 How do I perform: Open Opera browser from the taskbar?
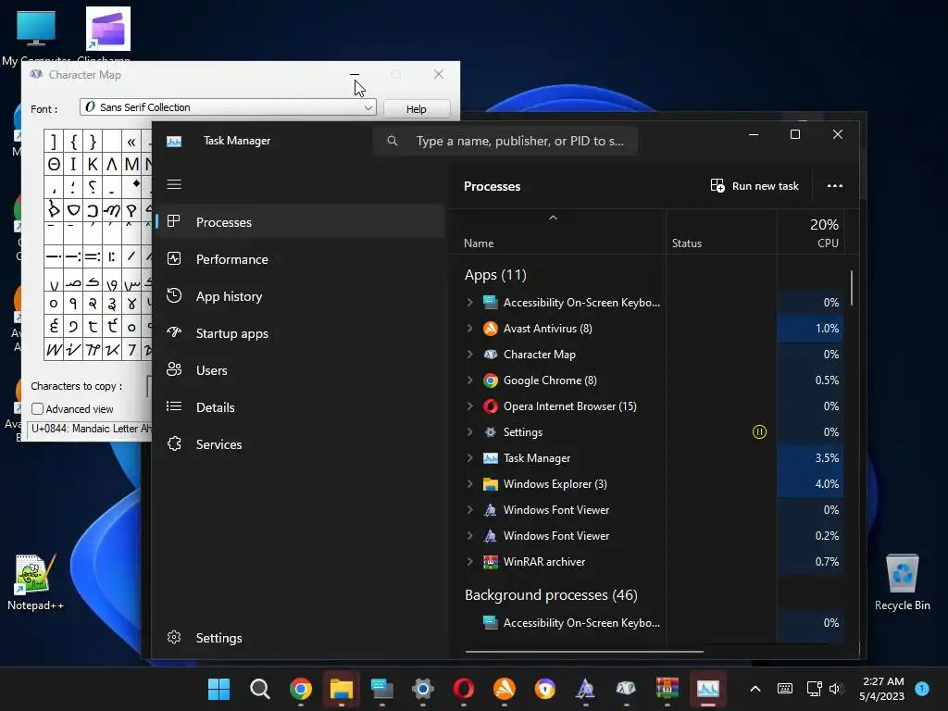coord(464,689)
